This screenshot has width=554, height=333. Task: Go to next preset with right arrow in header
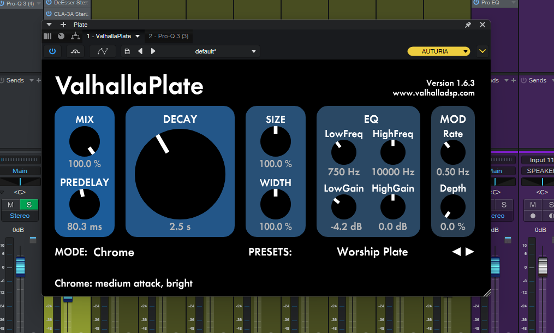pyautogui.click(x=153, y=51)
